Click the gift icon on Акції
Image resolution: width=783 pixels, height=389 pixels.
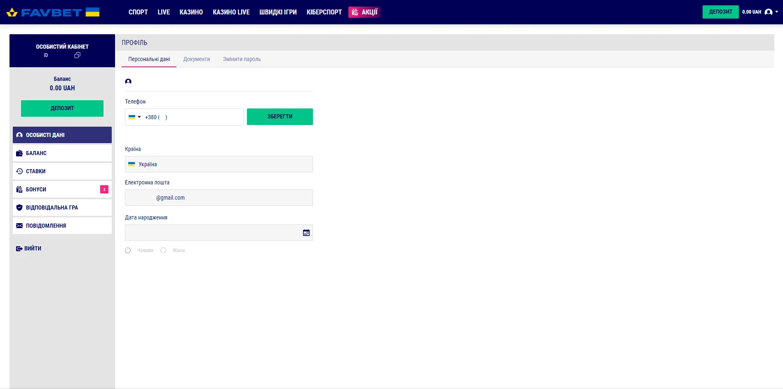click(355, 12)
